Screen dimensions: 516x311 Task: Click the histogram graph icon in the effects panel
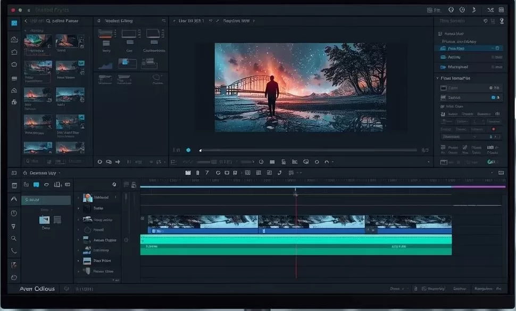[106, 65]
